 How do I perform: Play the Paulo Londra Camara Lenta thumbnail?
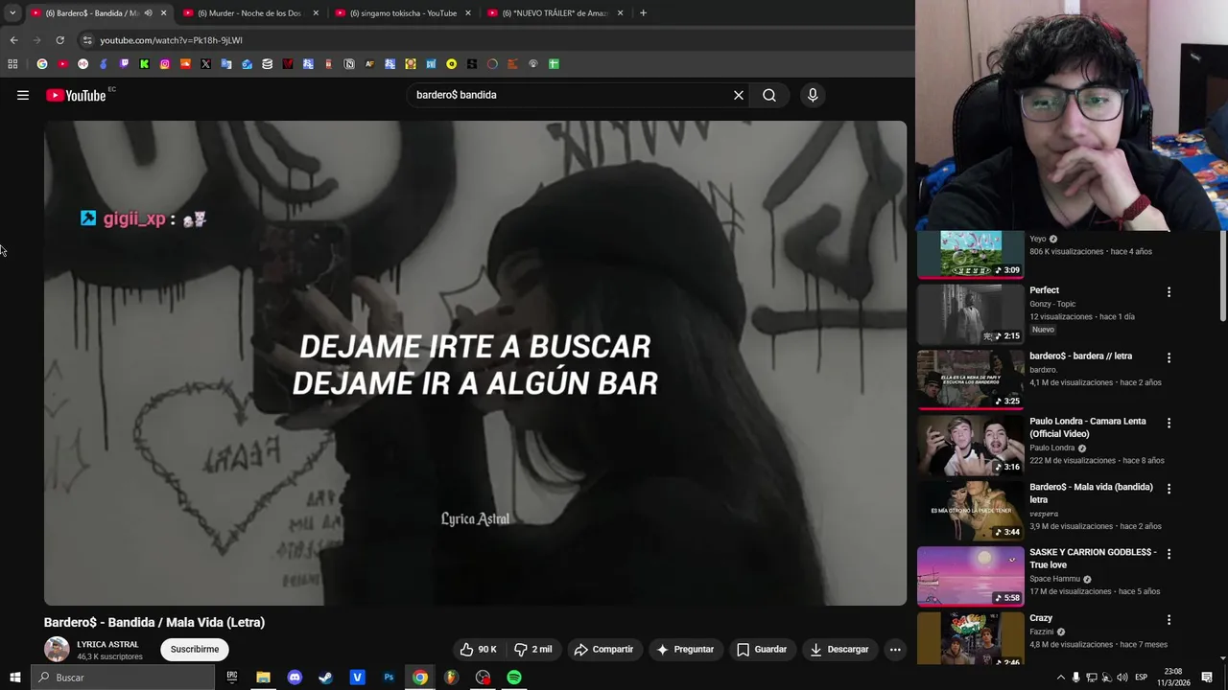tap(971, 445)
